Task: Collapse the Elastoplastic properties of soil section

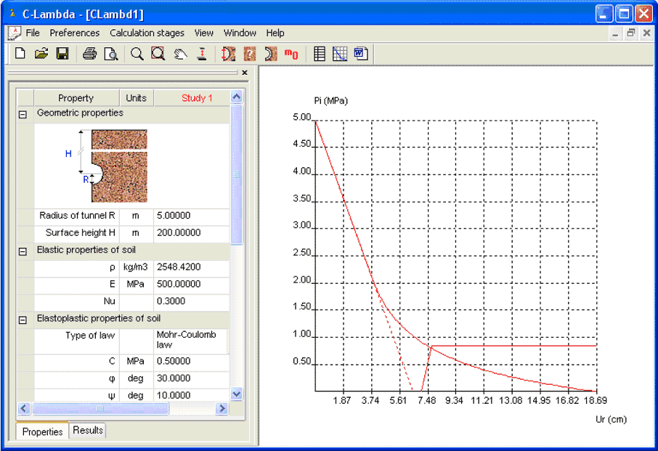Action: [x=23, y=320]
